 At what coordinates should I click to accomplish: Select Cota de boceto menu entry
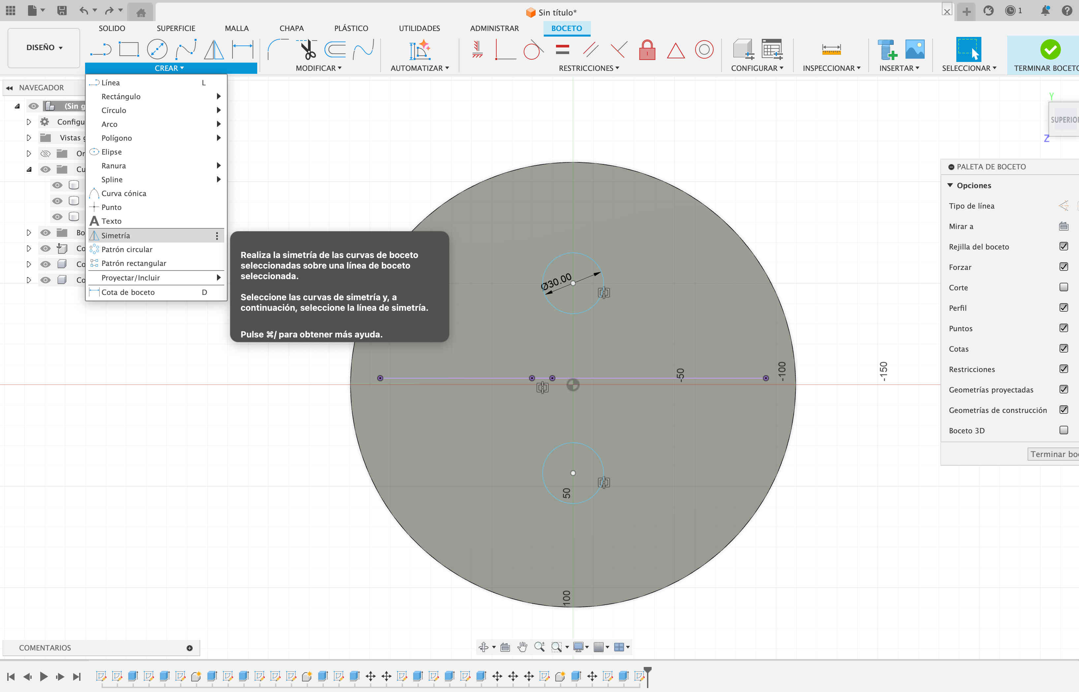[x=156, y=292]
